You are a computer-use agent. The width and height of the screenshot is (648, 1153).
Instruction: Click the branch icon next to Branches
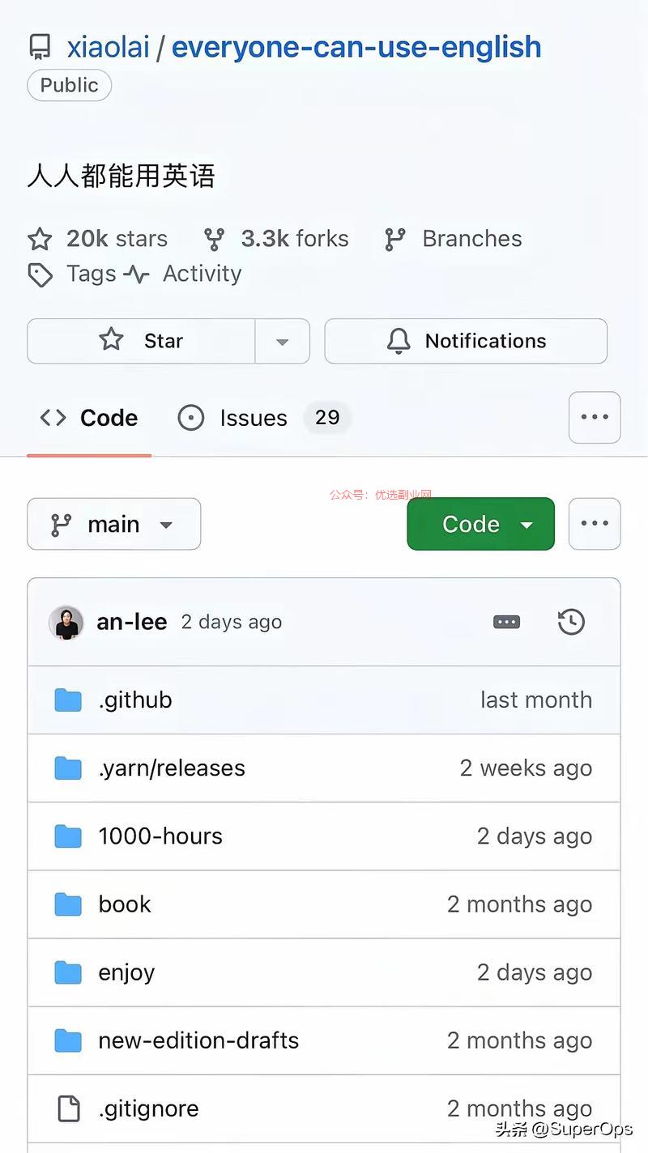[x=395, y=239]
